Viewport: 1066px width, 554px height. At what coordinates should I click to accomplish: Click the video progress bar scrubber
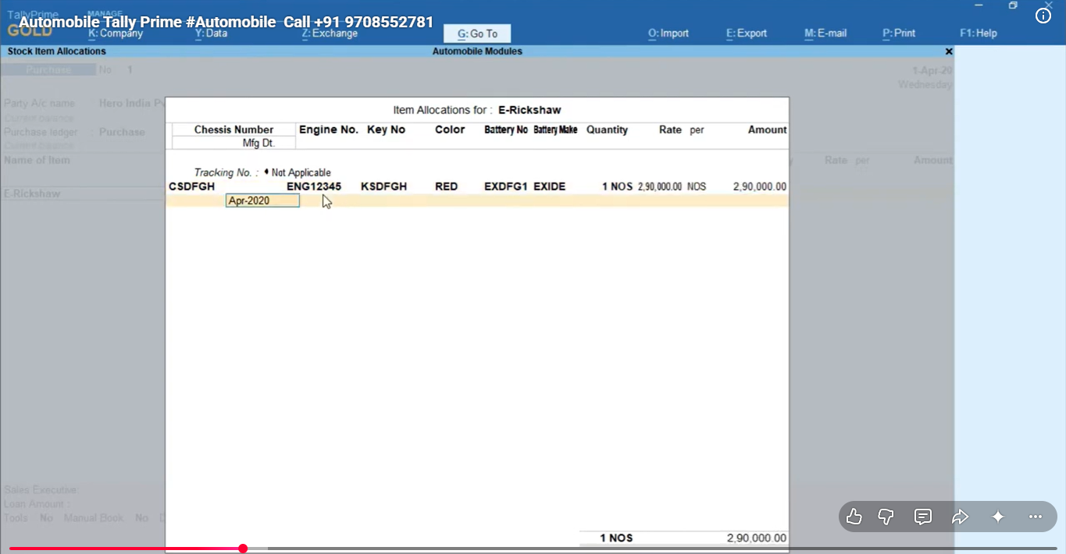click(x=243, y=549)
